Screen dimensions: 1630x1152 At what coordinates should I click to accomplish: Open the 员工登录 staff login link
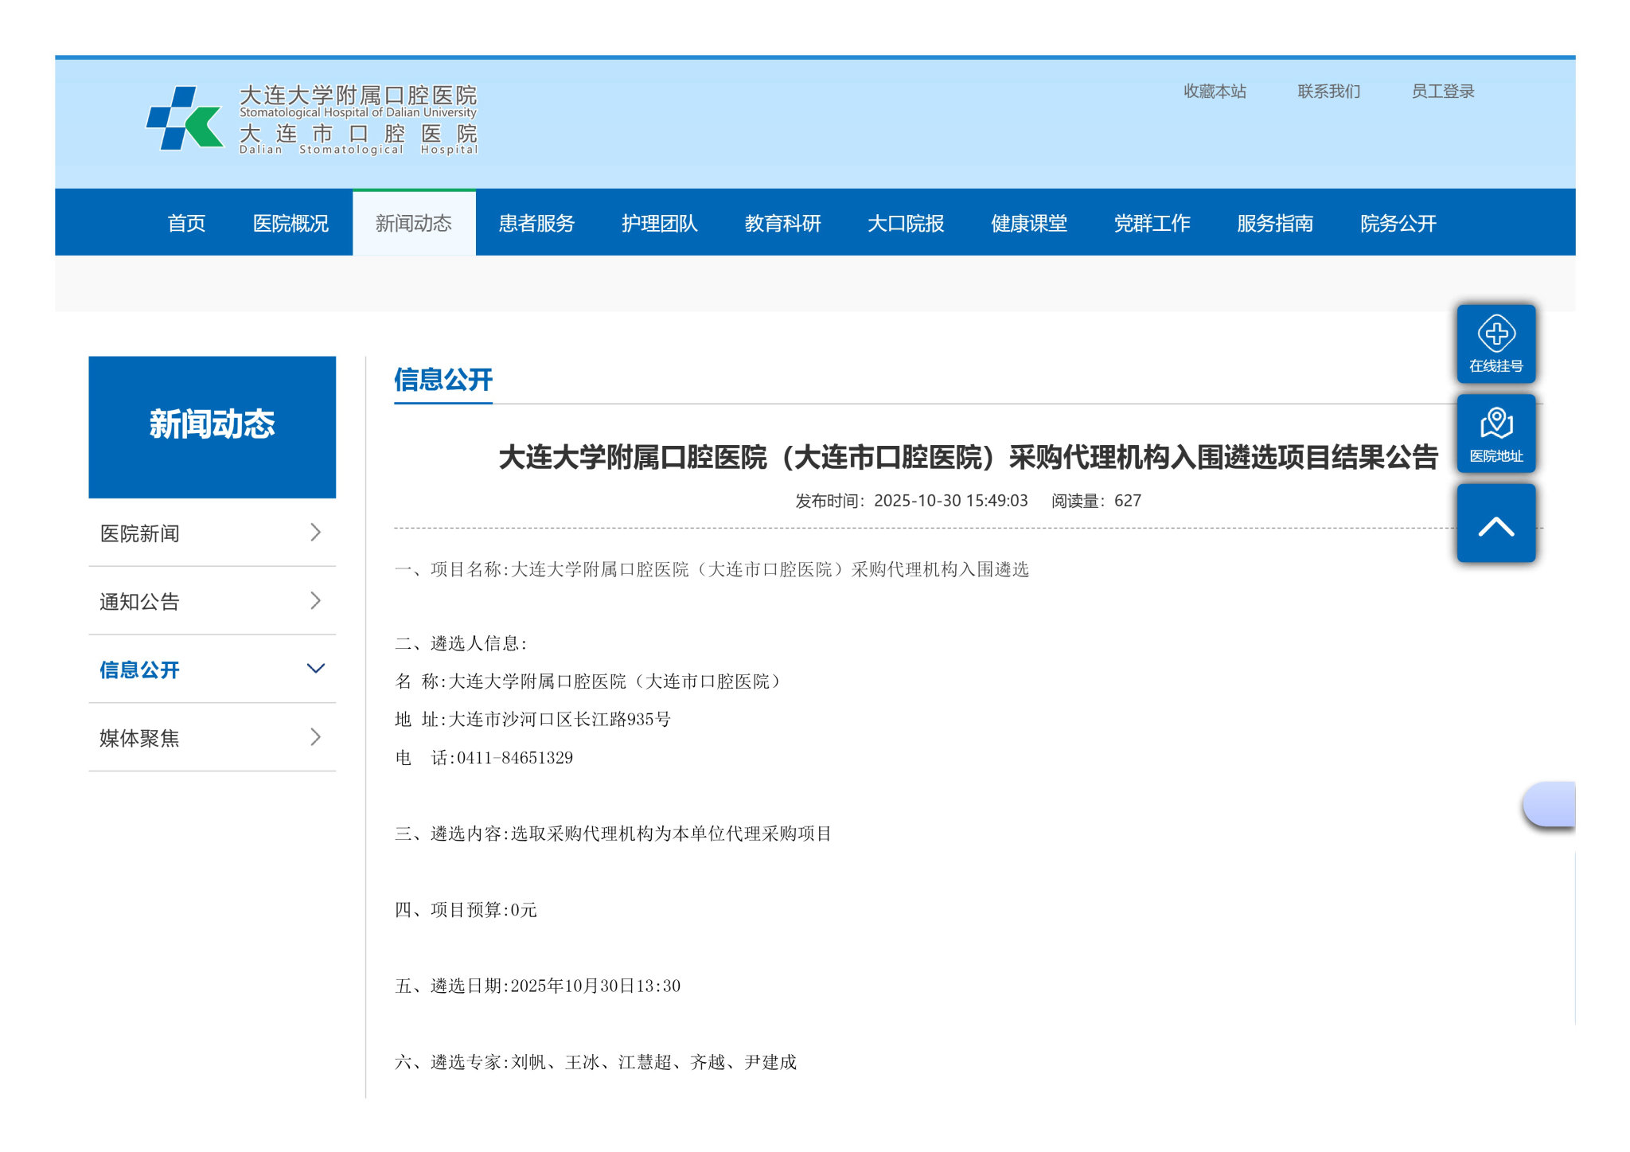1442,92
